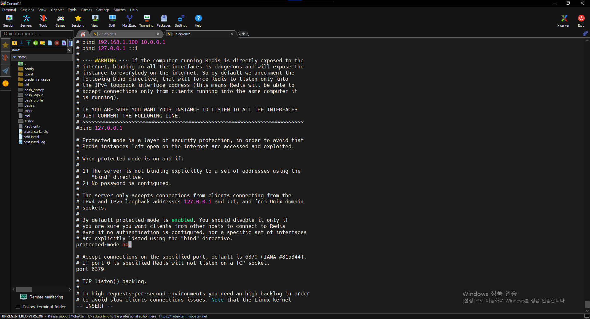This screenshot has width=590, height=319.
Task: Open the Terminal menu
Action: coord(9,10)
